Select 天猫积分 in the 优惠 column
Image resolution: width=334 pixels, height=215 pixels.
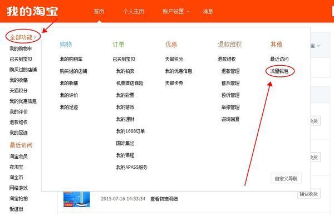(174, 59)
